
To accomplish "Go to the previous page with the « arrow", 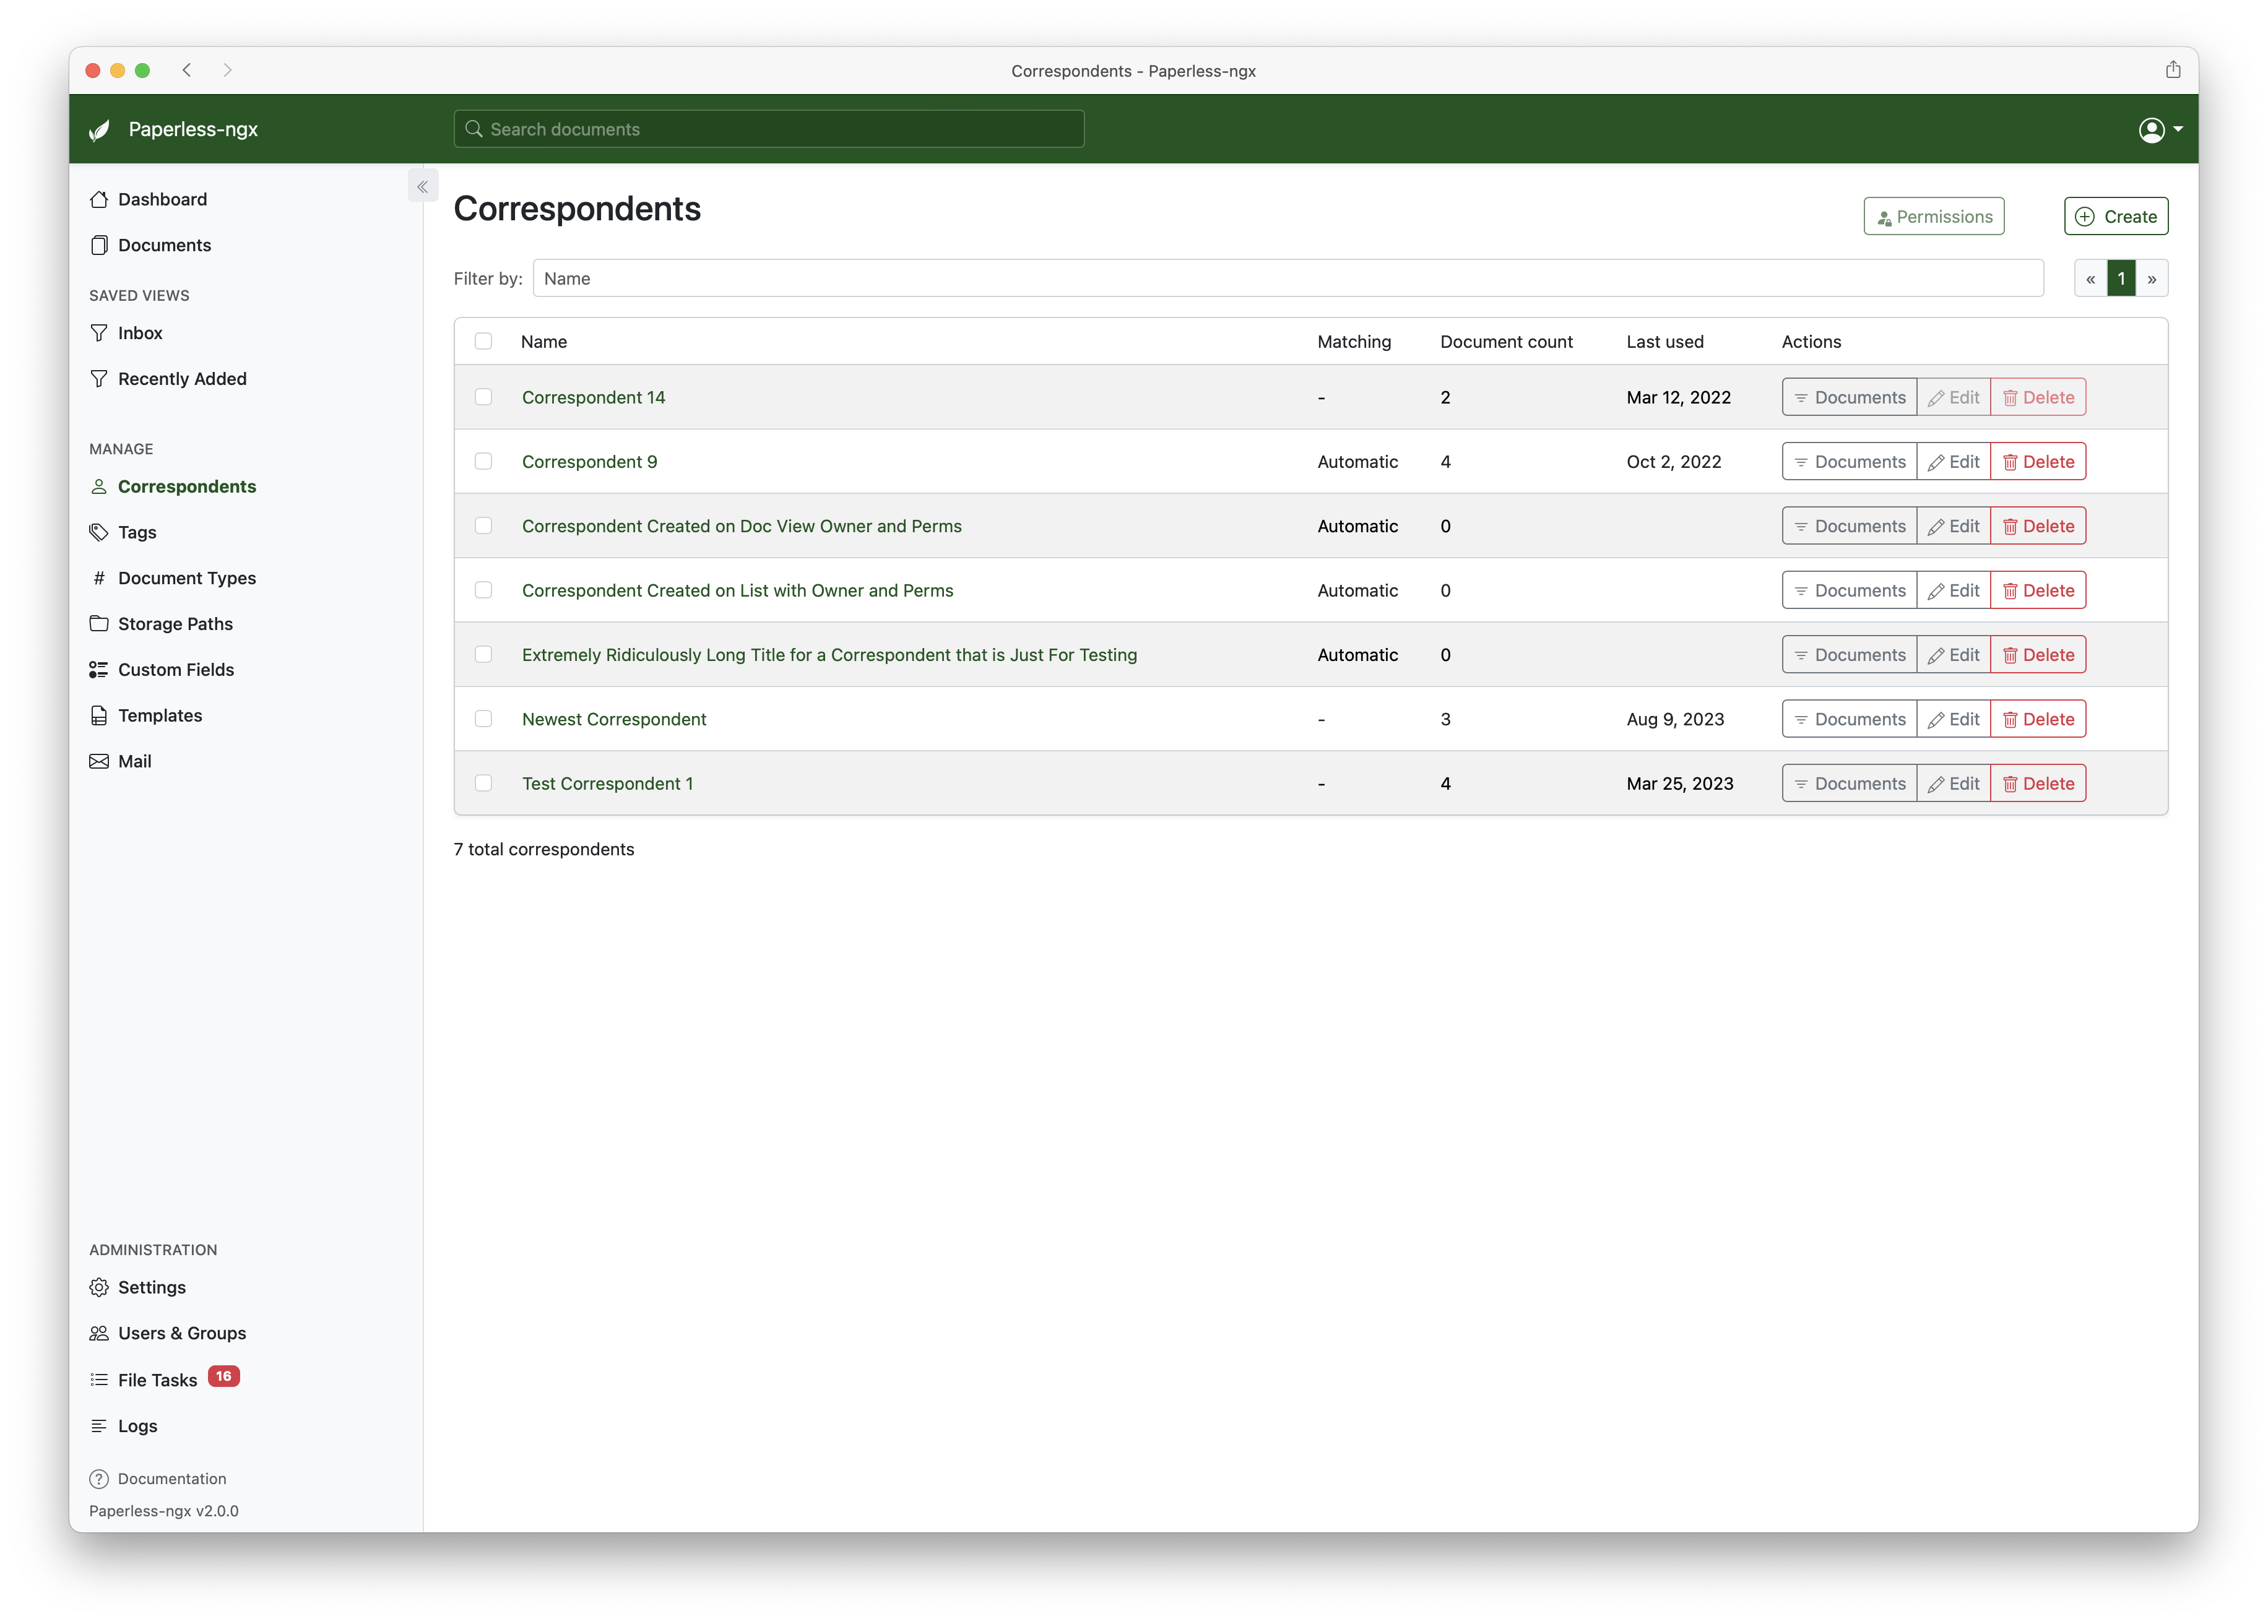I will point(2090,279).
